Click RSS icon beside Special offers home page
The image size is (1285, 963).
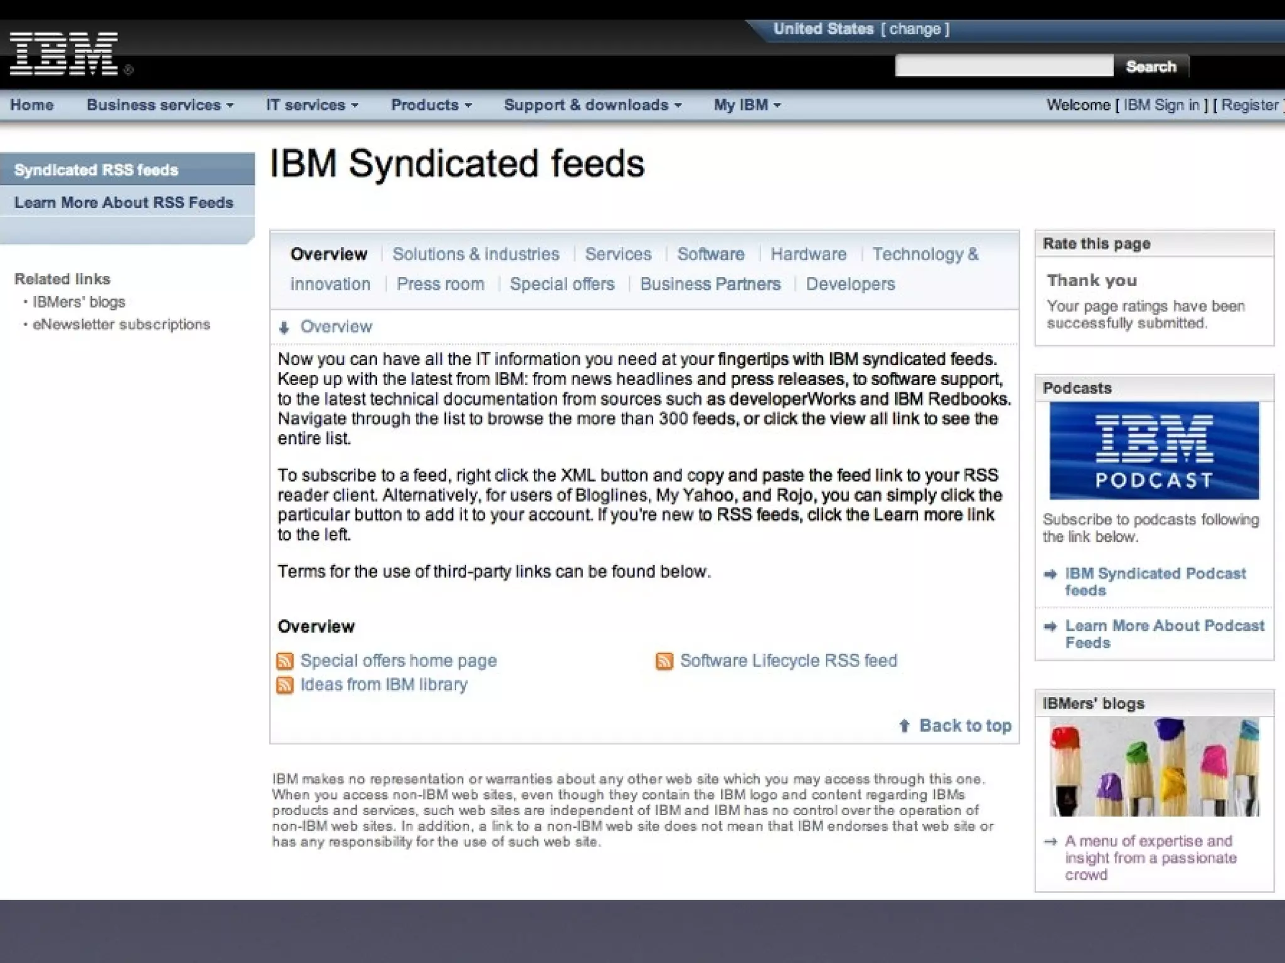(x=285, y=661)
